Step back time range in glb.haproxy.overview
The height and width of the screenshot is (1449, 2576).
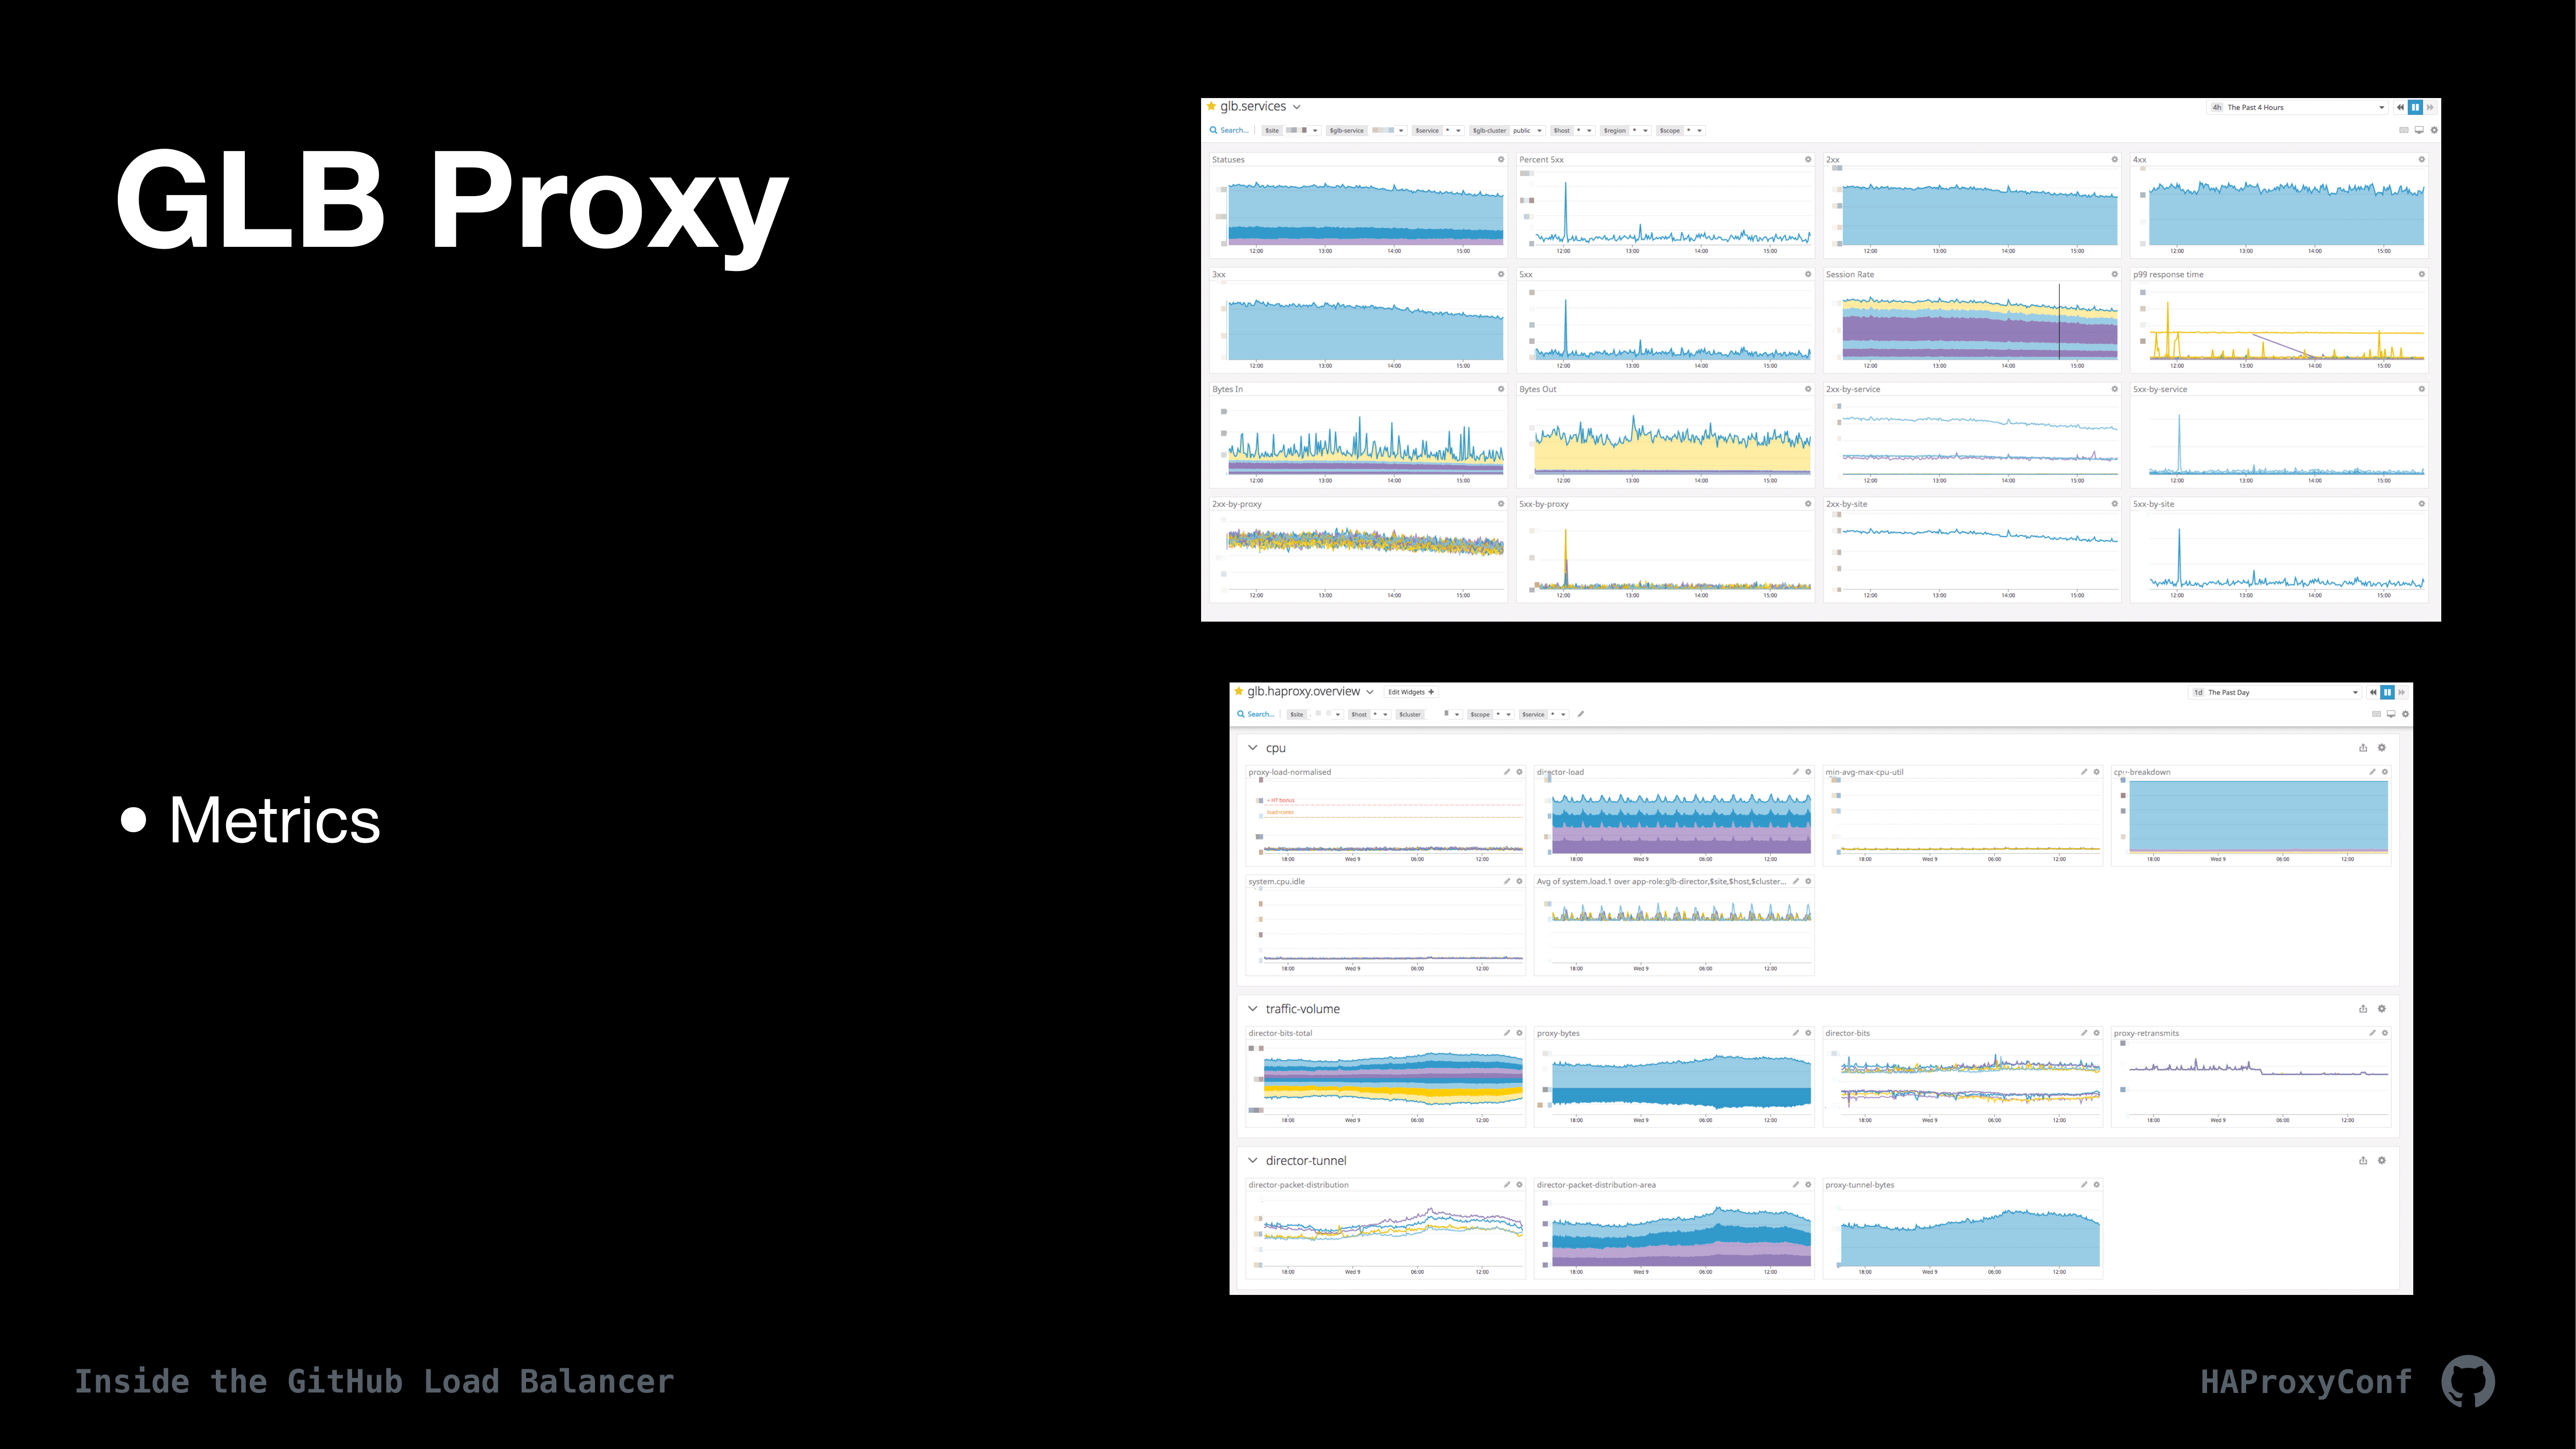[2372, 692]
